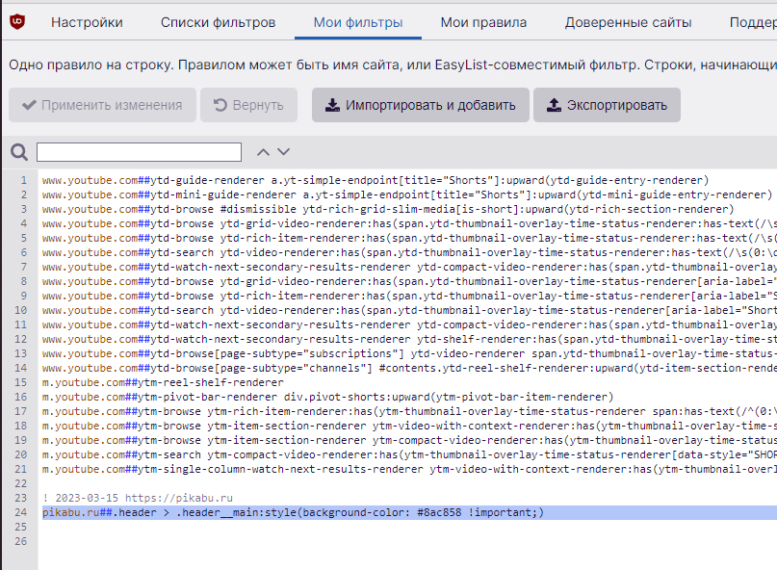This screenshot has height=570, width=777.
Task: Click the Вернуть revert button
Action: coord(248,105)
